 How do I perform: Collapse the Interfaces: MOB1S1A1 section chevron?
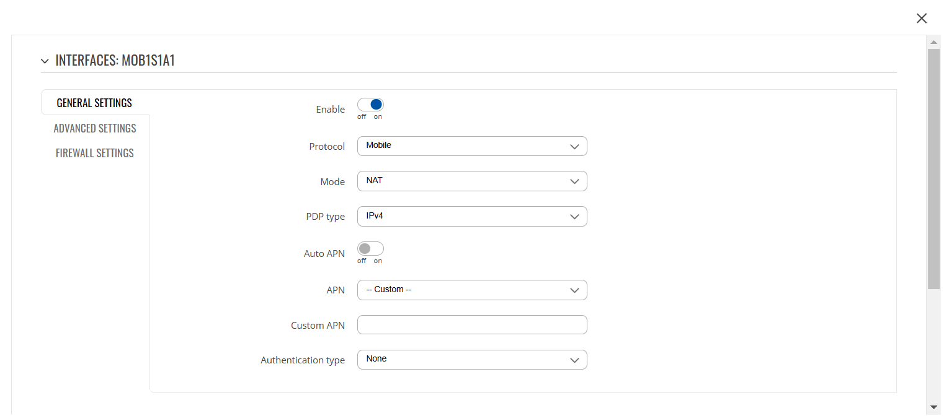coord(45,61)
